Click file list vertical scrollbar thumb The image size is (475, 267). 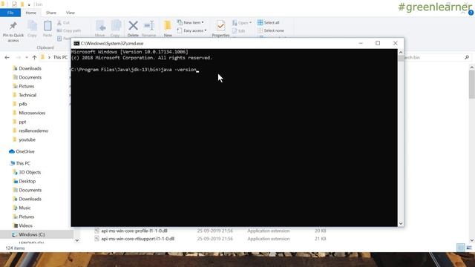(472, 85)
